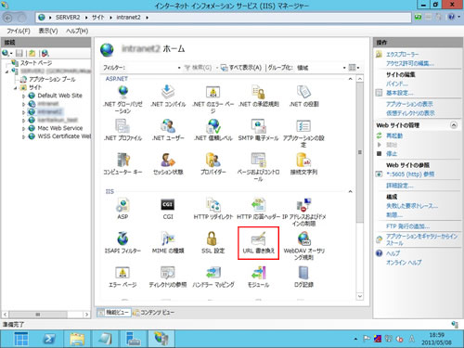This screenshot has height=348, width=464.
Task: Open the 接続文字列 icon
Action: [303, 164]
